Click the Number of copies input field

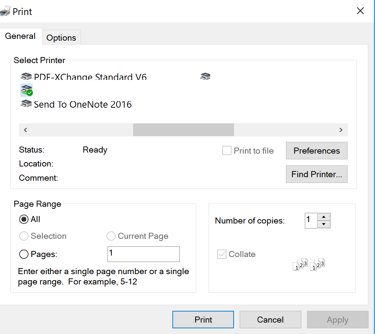(311, 221)
